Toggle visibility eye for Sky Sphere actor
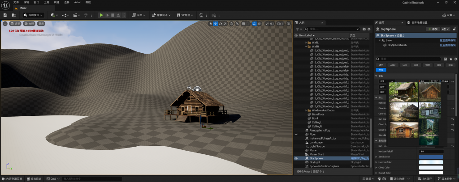The image size is (459, 182). click(x=296, y=158)
